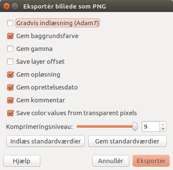
Task: Close the export dialog window
Action: click(6, 6)
